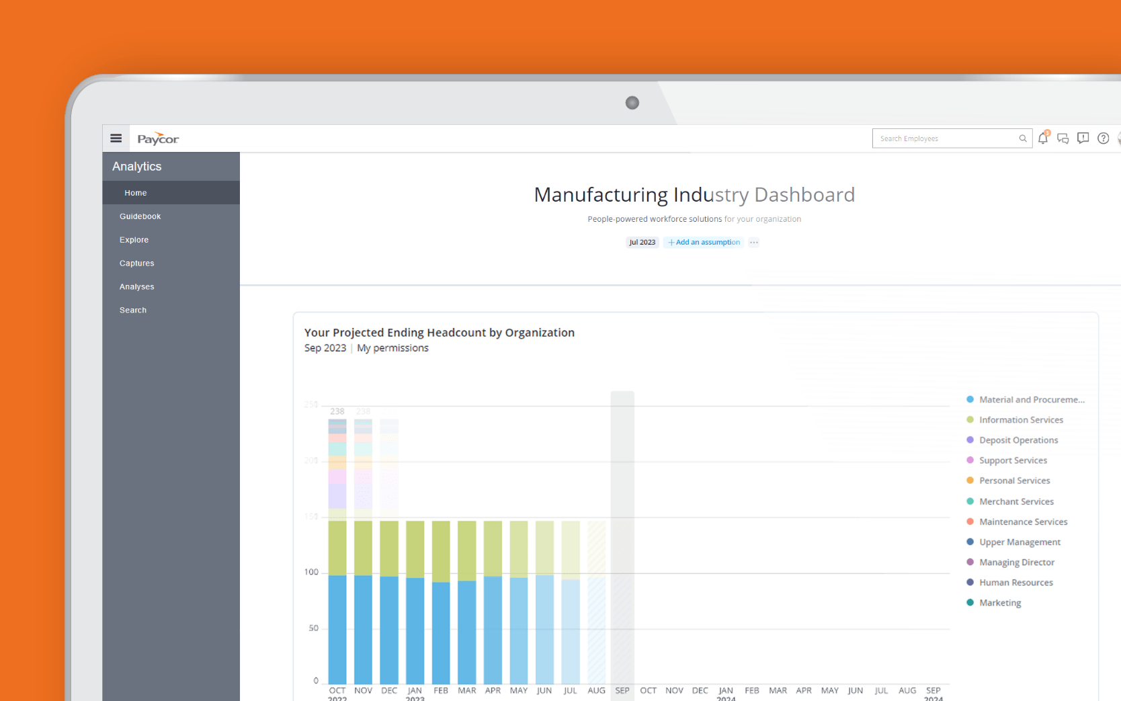Select the highlighted SEP column marker

click(622, 544)
